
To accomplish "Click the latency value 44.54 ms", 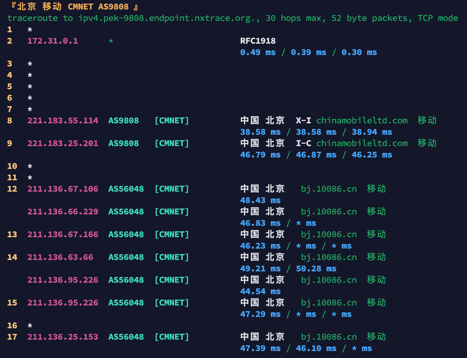I will (x=260, y=292).
